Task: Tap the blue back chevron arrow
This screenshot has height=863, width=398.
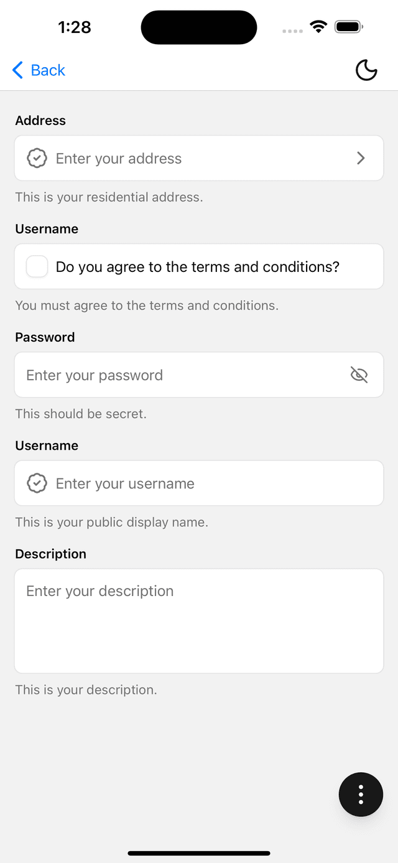Action: pyautogui.click(x=18, y=70)
